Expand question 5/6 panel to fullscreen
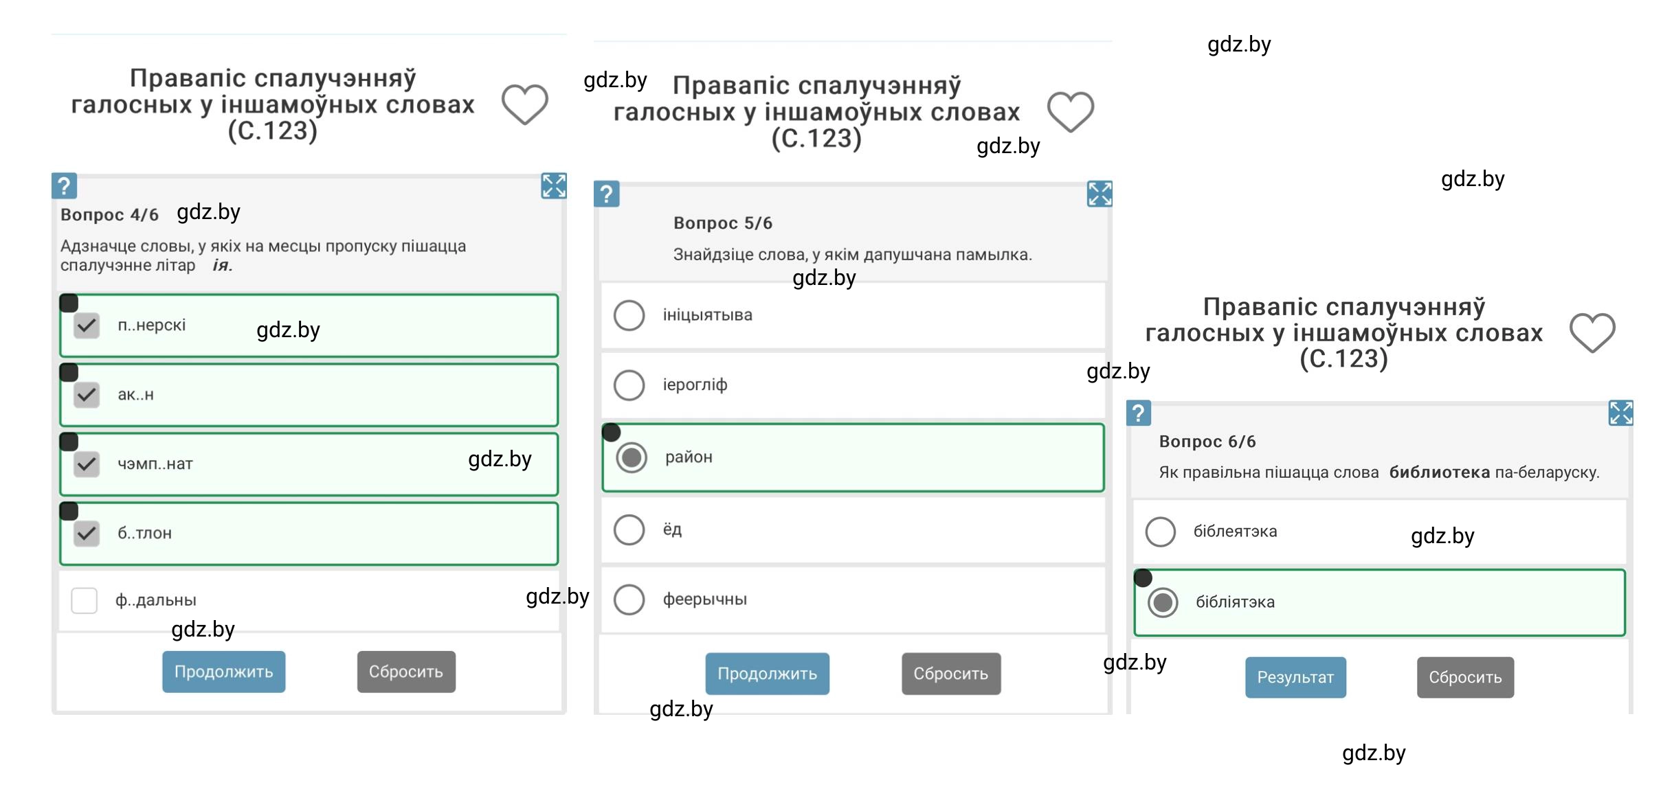1674x789 pixels. (1100, 194)
